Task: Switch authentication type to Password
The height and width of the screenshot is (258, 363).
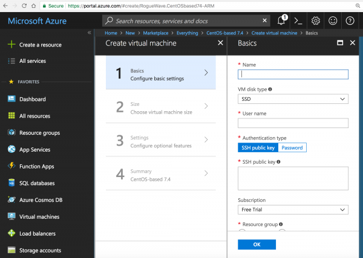Action: [292, 147]
